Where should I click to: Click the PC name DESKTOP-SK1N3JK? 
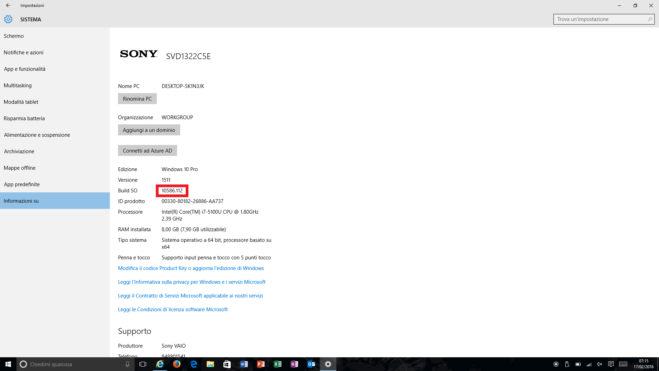(x=183, y=86)
